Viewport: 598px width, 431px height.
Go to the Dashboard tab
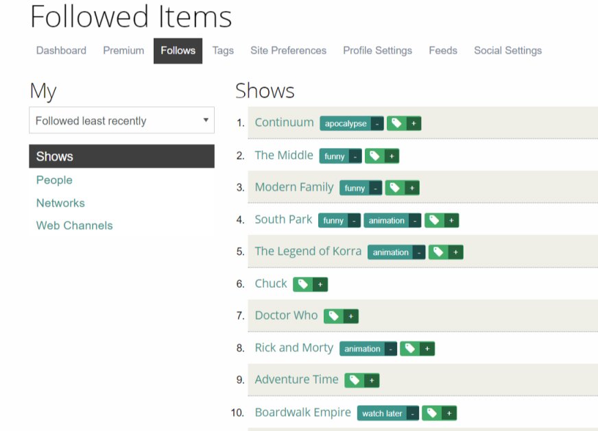click(62, 51)
